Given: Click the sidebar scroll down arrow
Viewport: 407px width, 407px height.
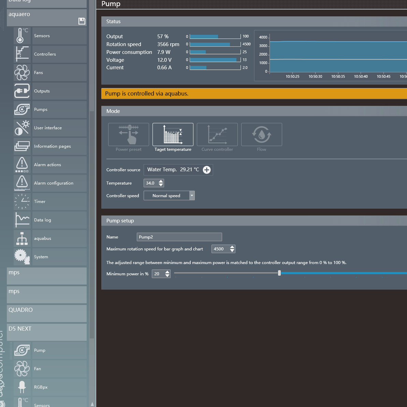Looking at the screenshot, I should pos(92,404).
